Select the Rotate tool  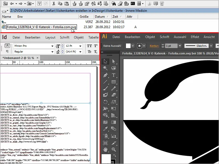(x=105, y=102)
